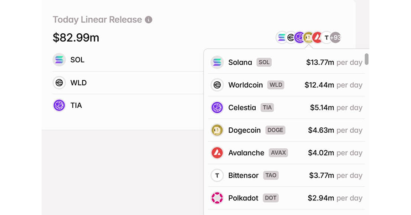Image resolution: width=411 pixels, height=215 pixels.
Task: Open the Polkadot entry in the popup
Action: pyautogui.click(x=286, y=198)
